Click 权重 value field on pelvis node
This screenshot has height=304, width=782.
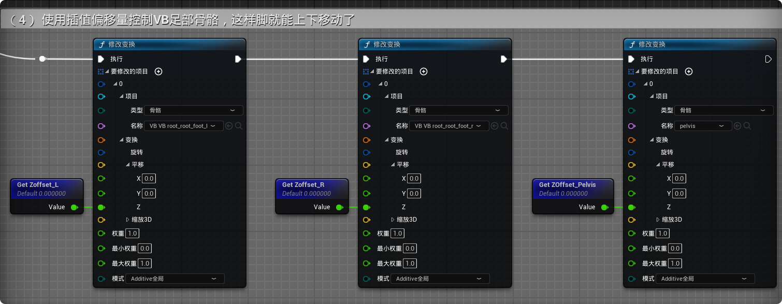[x=662, y=234]
